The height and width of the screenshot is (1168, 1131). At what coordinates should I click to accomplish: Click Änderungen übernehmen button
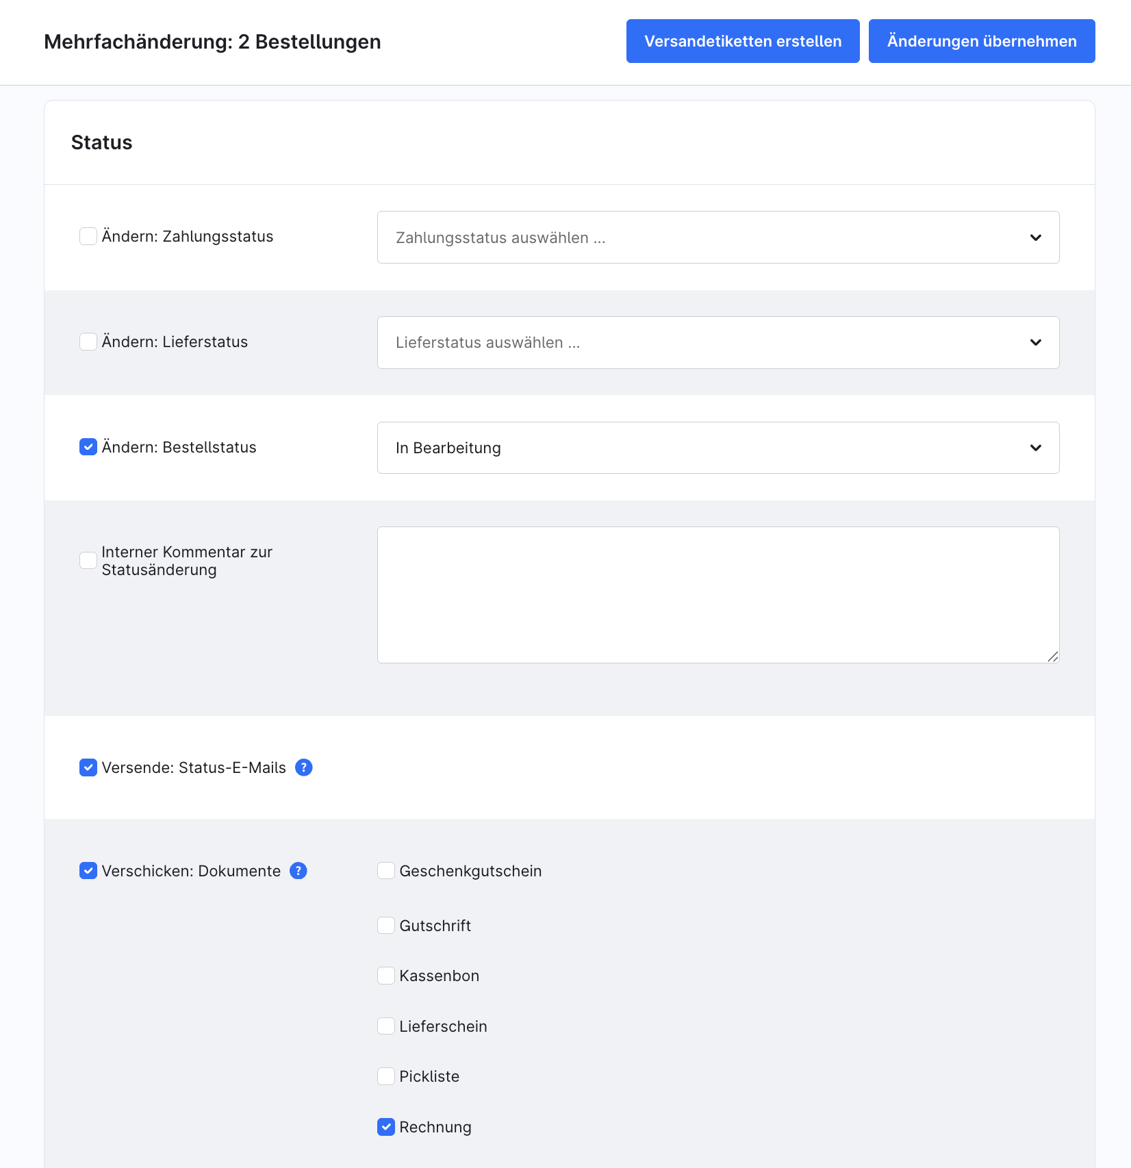[x=981, y=41]
